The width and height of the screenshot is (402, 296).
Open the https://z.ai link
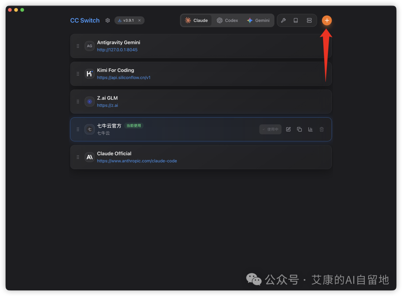coord(108,105)
